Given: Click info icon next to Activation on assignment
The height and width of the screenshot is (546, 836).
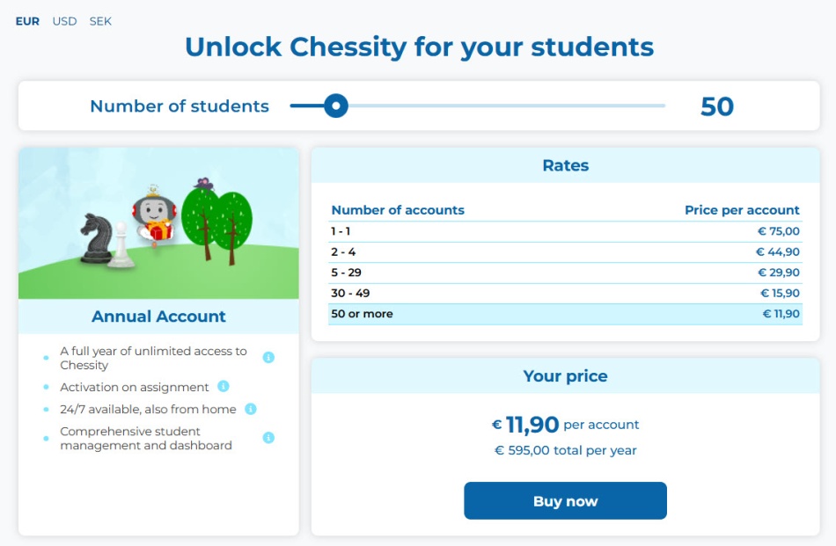Looking at the screenshot, I should coord(224,386).
